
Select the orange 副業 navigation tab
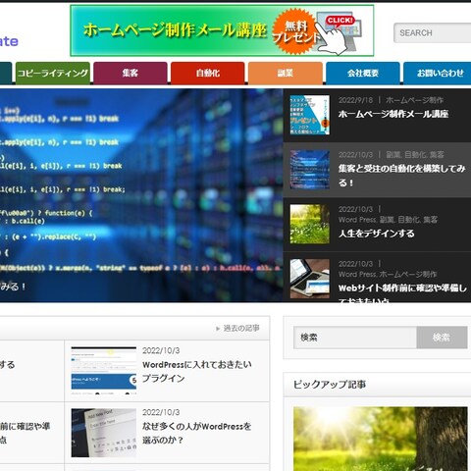(286, 73)
